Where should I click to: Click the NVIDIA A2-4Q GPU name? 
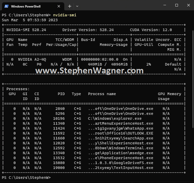[32, 59]
